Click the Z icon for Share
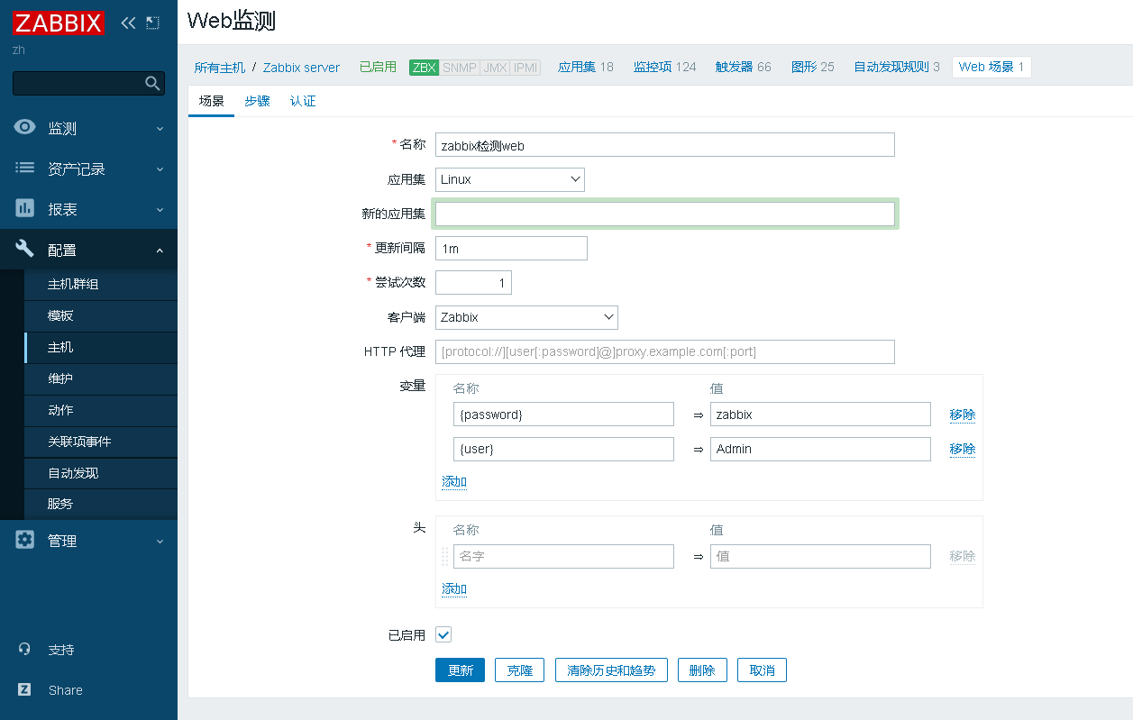 tap(25, 690)
